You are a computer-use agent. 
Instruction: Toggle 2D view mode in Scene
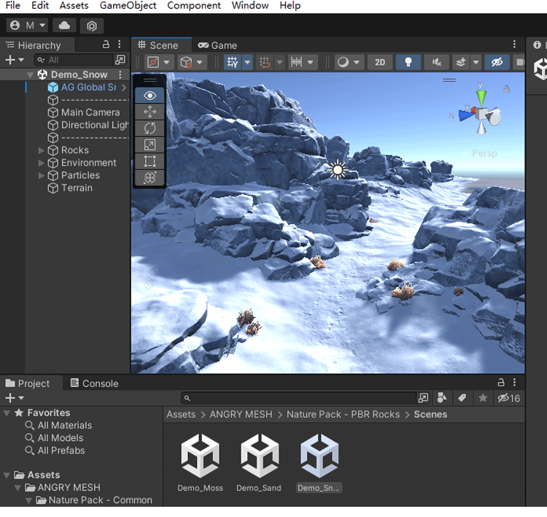(380, 62)
